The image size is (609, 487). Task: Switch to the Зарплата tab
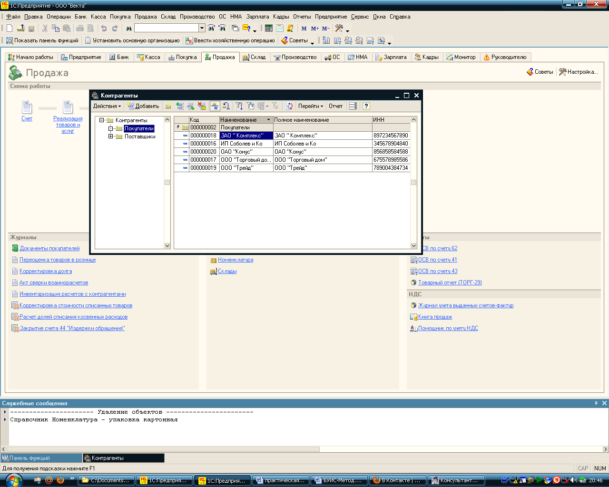[x=391, y=57]
